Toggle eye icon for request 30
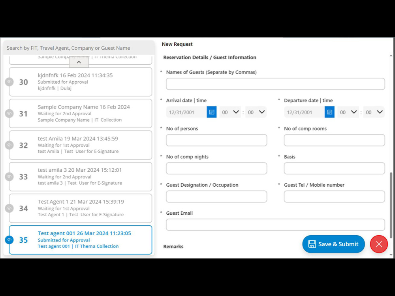This screenshot has width=395, height=296. click(9, 82)
